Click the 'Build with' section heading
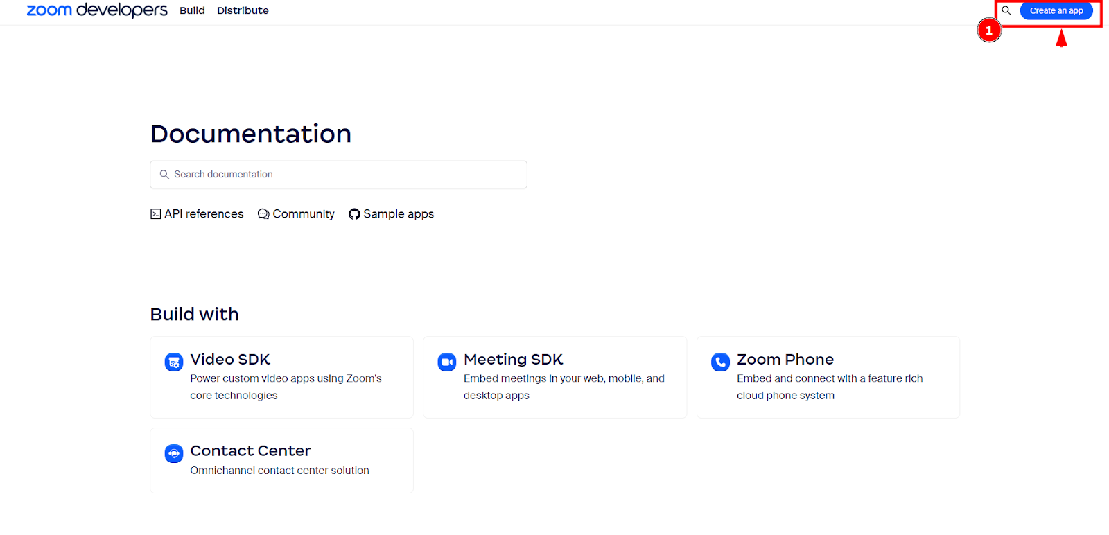The height and width of the screenshot is (535, 1109). pos(195,314)
